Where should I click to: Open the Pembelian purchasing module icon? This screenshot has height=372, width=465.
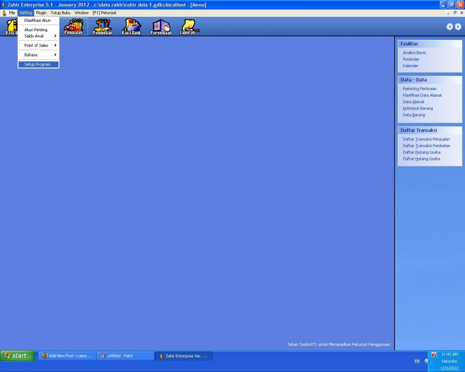(x=103, y=26)
